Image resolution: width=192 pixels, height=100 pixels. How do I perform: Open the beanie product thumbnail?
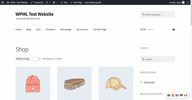(x=33, y=83)
